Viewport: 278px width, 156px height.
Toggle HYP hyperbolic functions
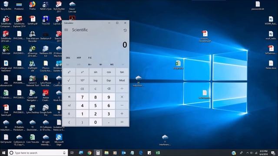tap(79, 58)
